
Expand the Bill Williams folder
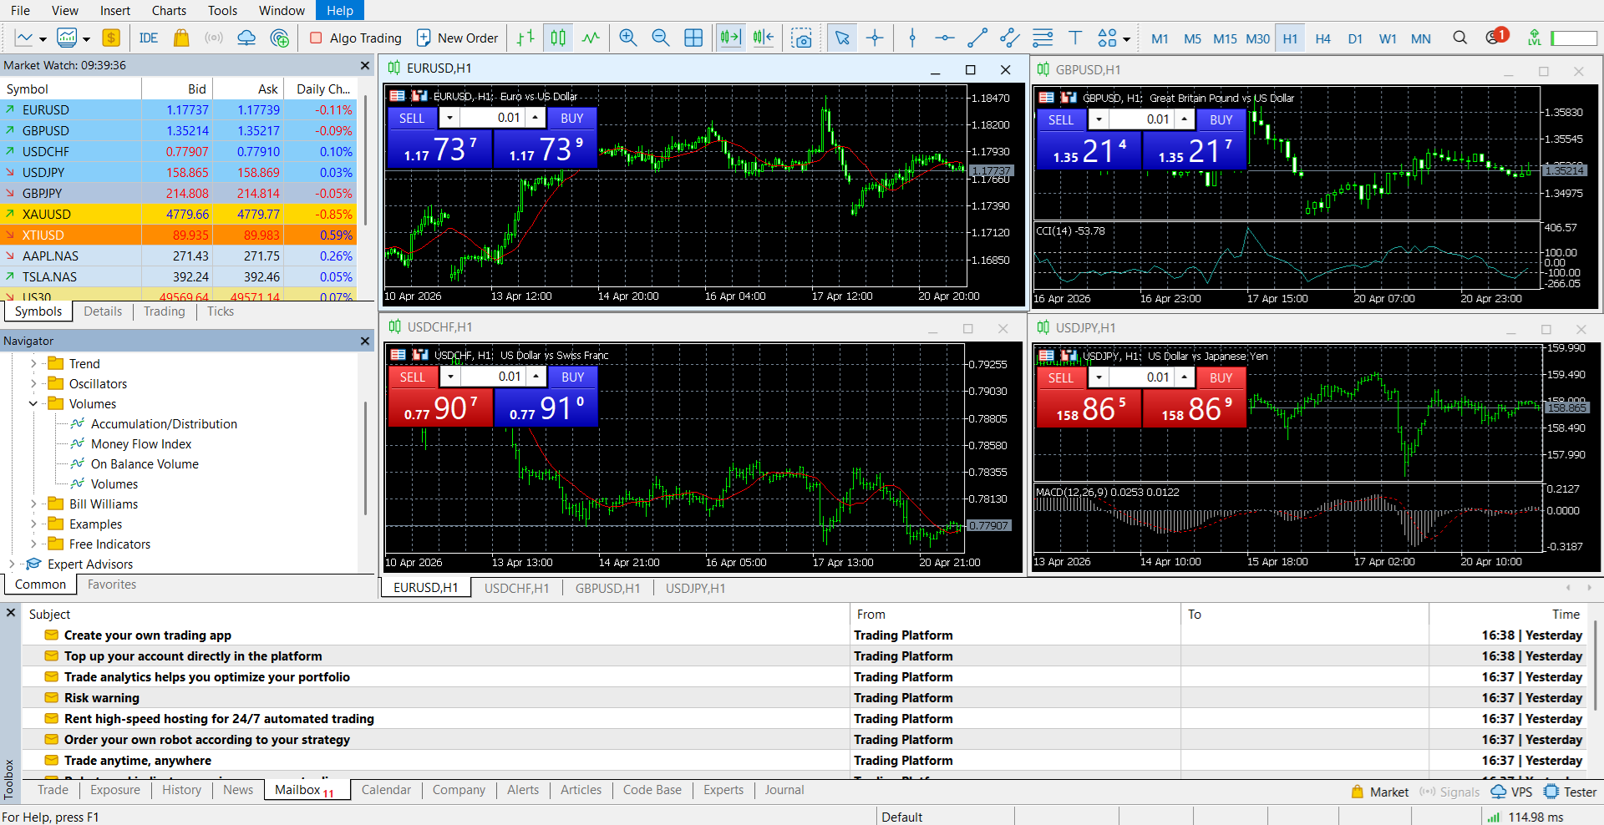[33, 504]
